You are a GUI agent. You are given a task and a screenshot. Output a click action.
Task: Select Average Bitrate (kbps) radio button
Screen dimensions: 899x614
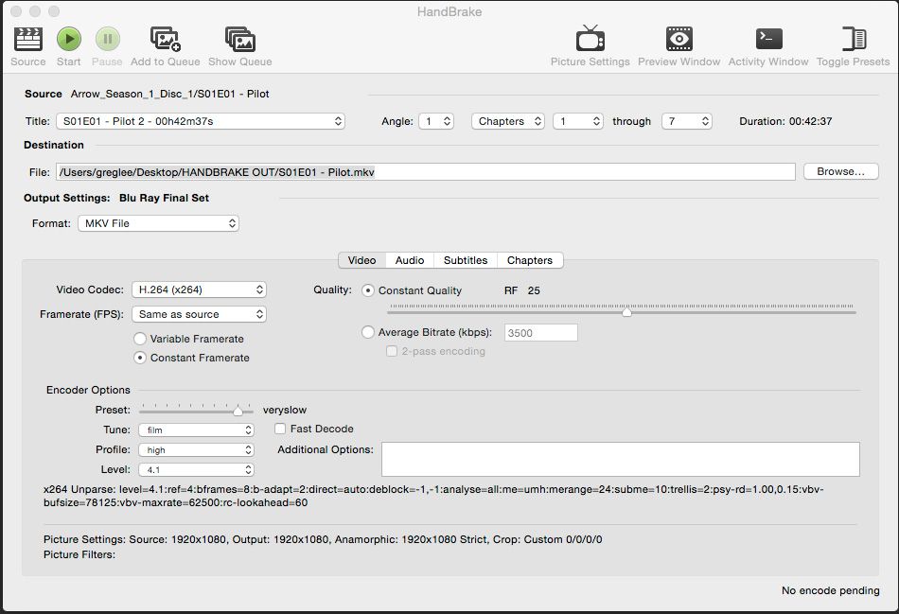pos(368,332)
